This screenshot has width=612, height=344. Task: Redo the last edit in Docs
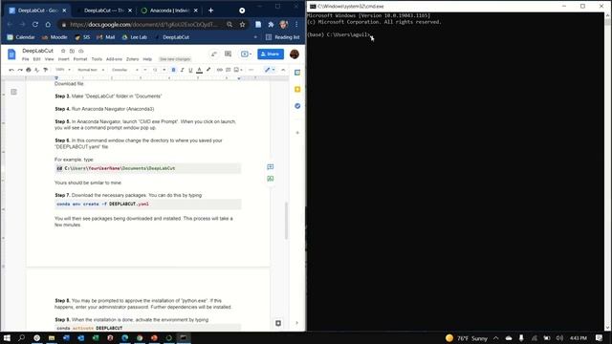click(20, 70)
